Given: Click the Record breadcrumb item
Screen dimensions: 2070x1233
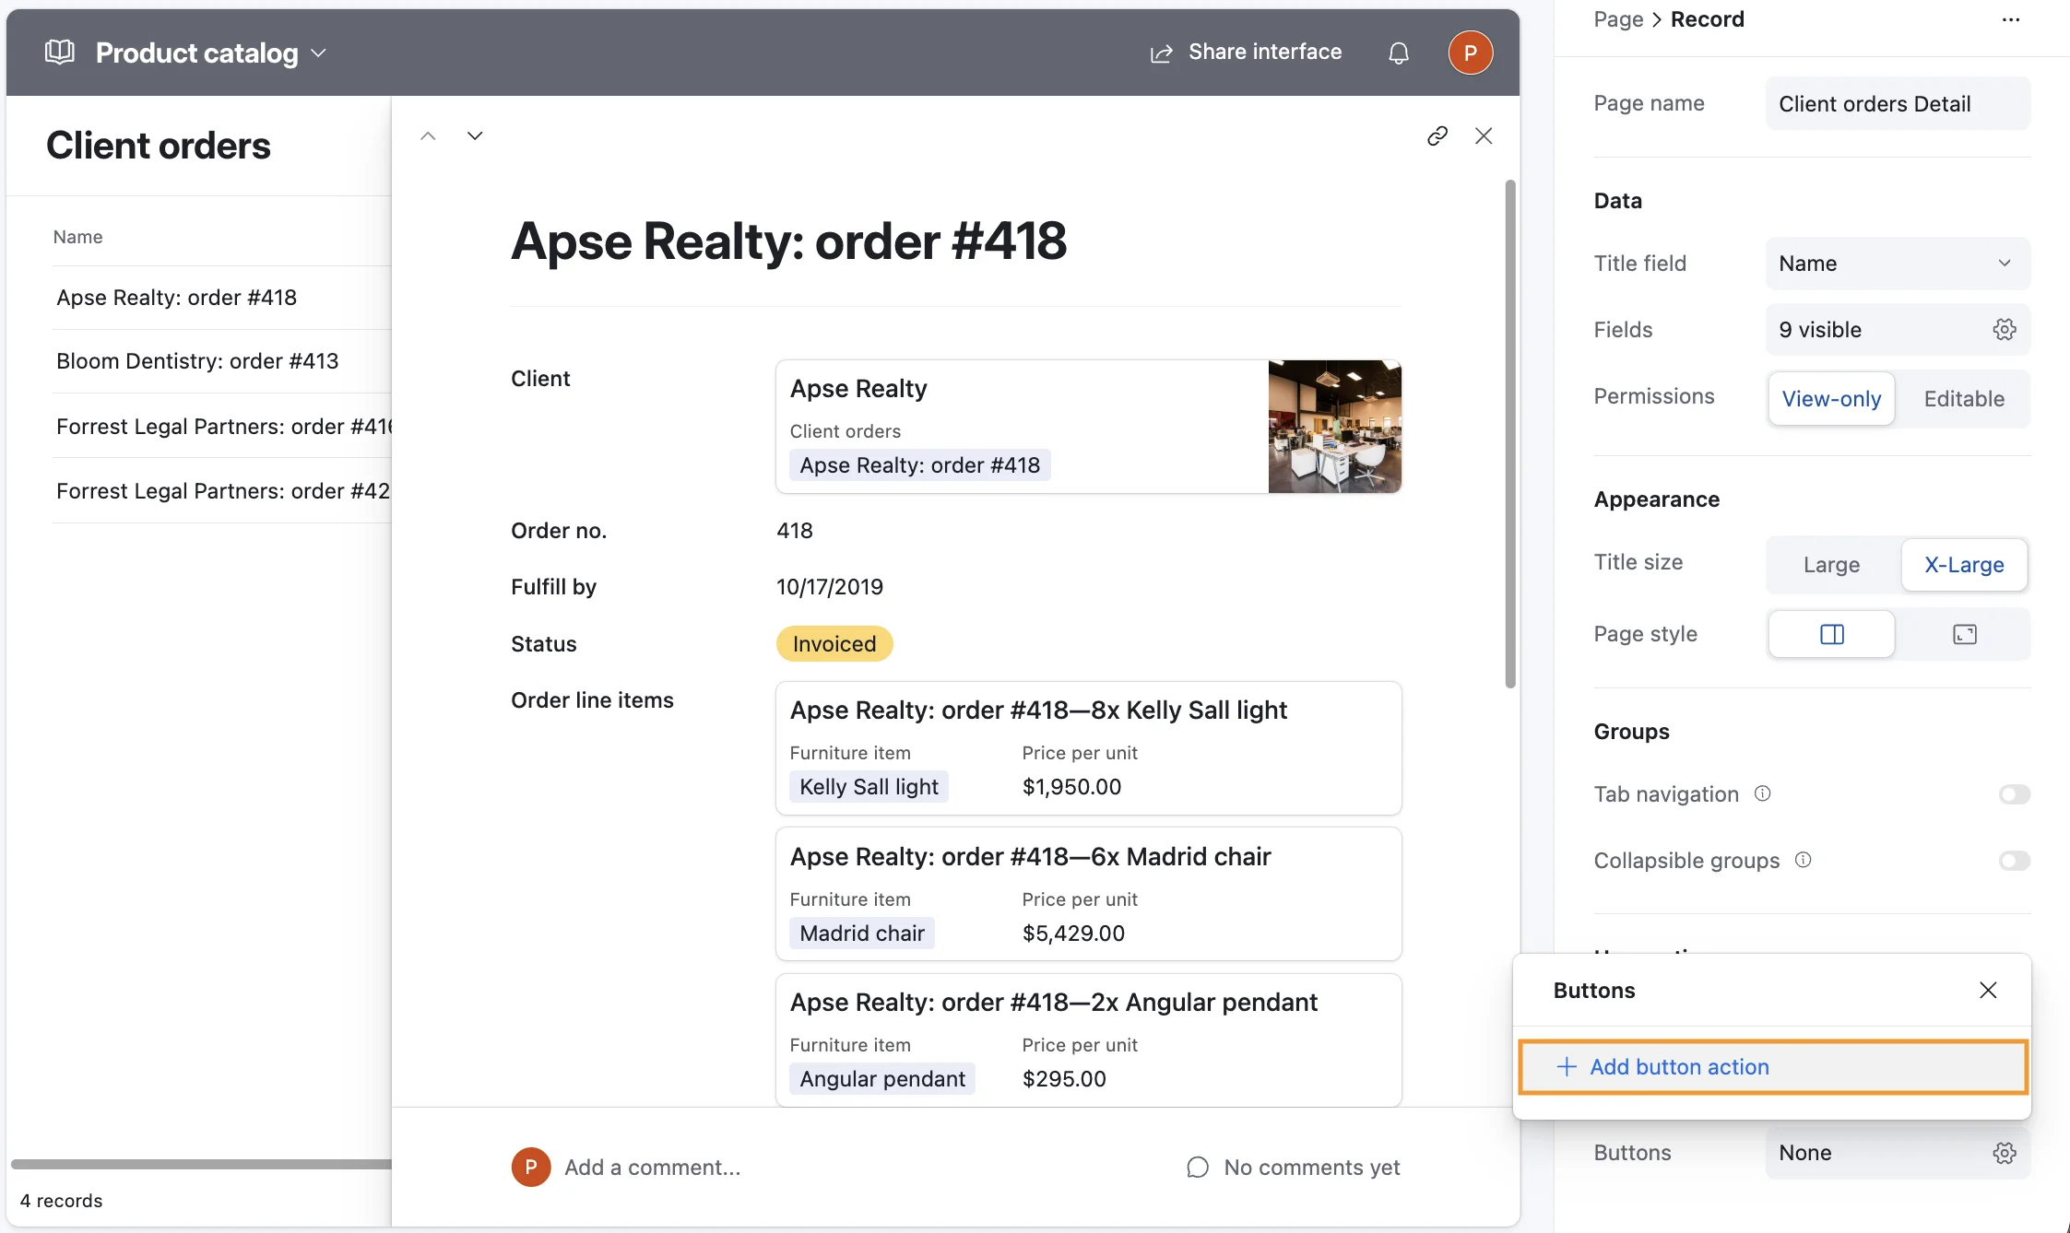Looking at the screenshot, I should 1708,18.
